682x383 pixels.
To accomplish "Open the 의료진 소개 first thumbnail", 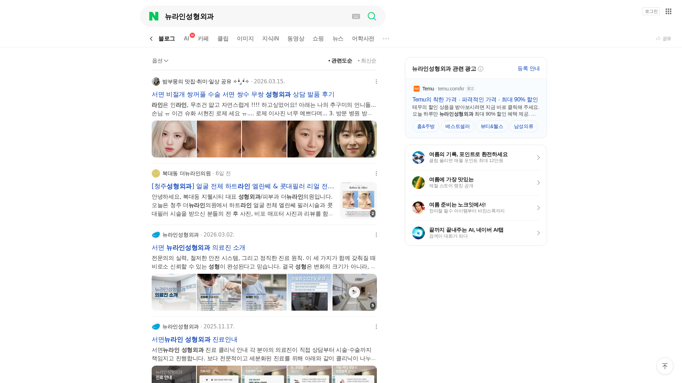I will pos(174,292).
